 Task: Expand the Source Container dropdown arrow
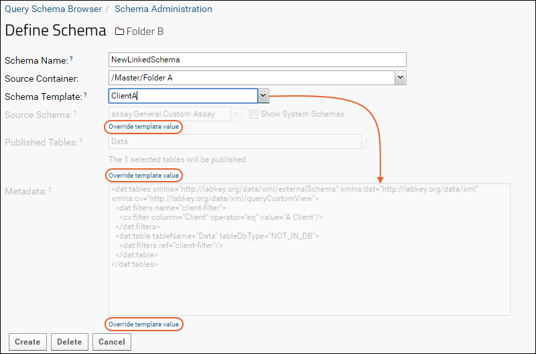(x=400, y=78)
